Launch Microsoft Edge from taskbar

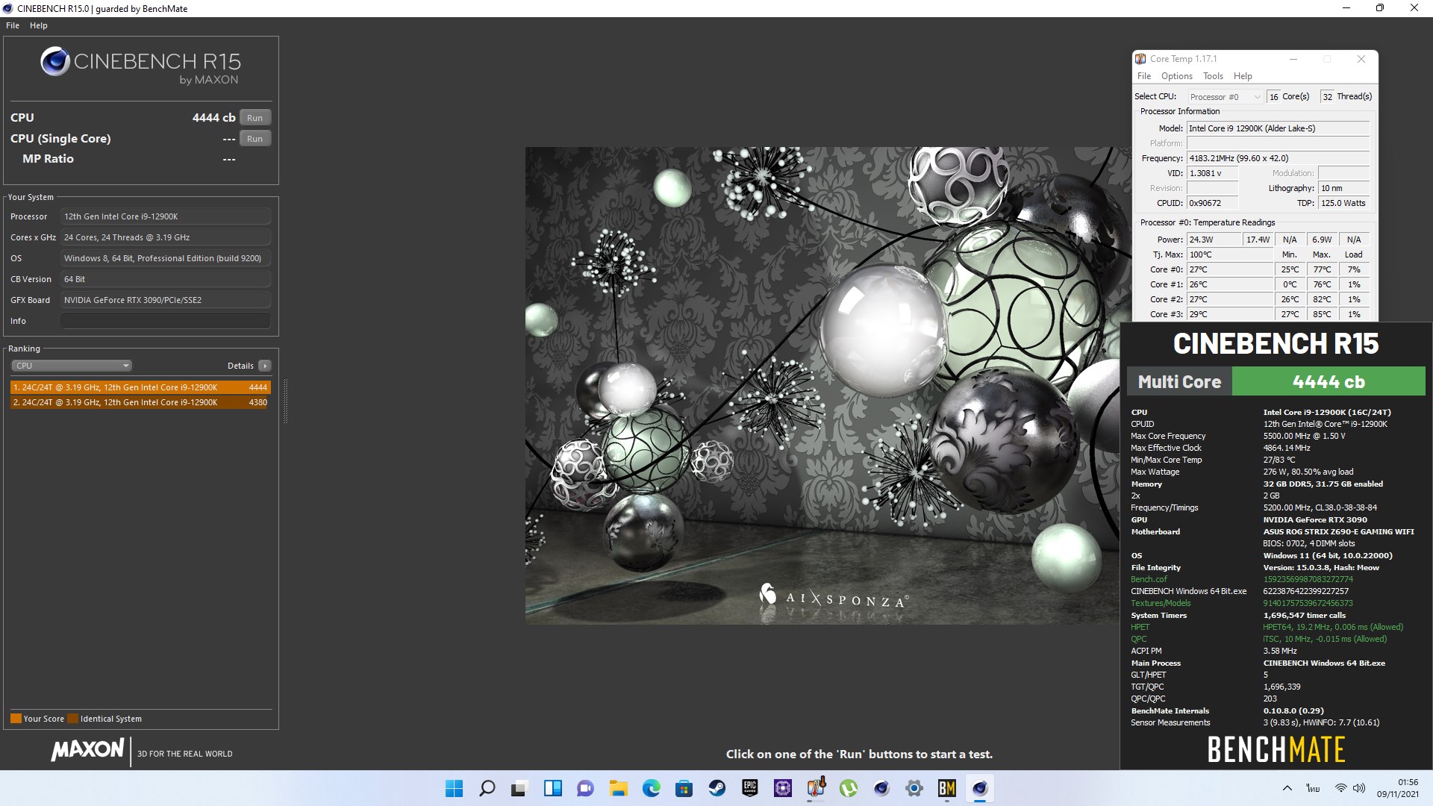point(651,788)
